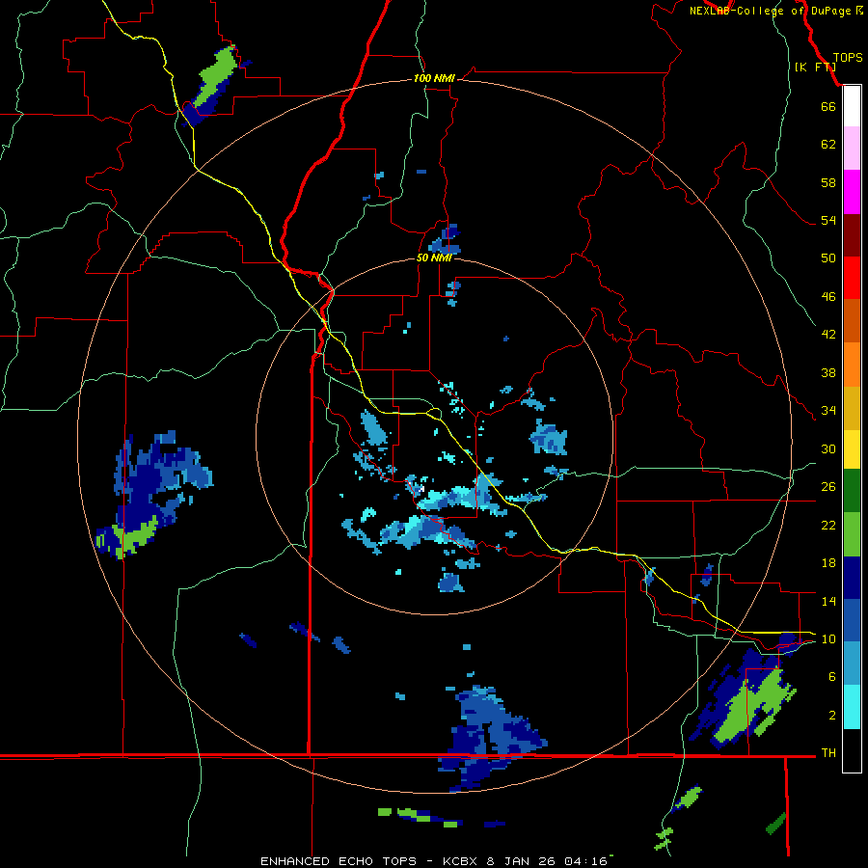Click the '6' legend value
Viewport: 868px width, 868px height.
click(x=832, y=676)
